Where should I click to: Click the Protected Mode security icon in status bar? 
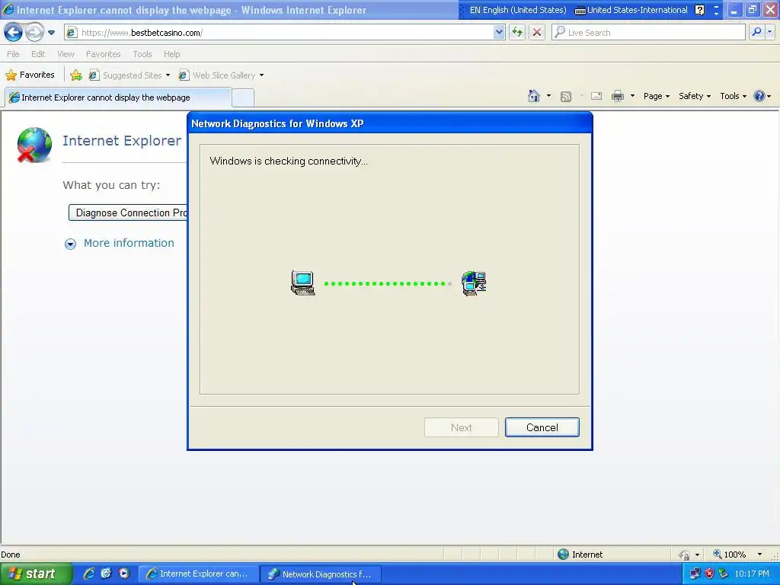tap(685, 555)
